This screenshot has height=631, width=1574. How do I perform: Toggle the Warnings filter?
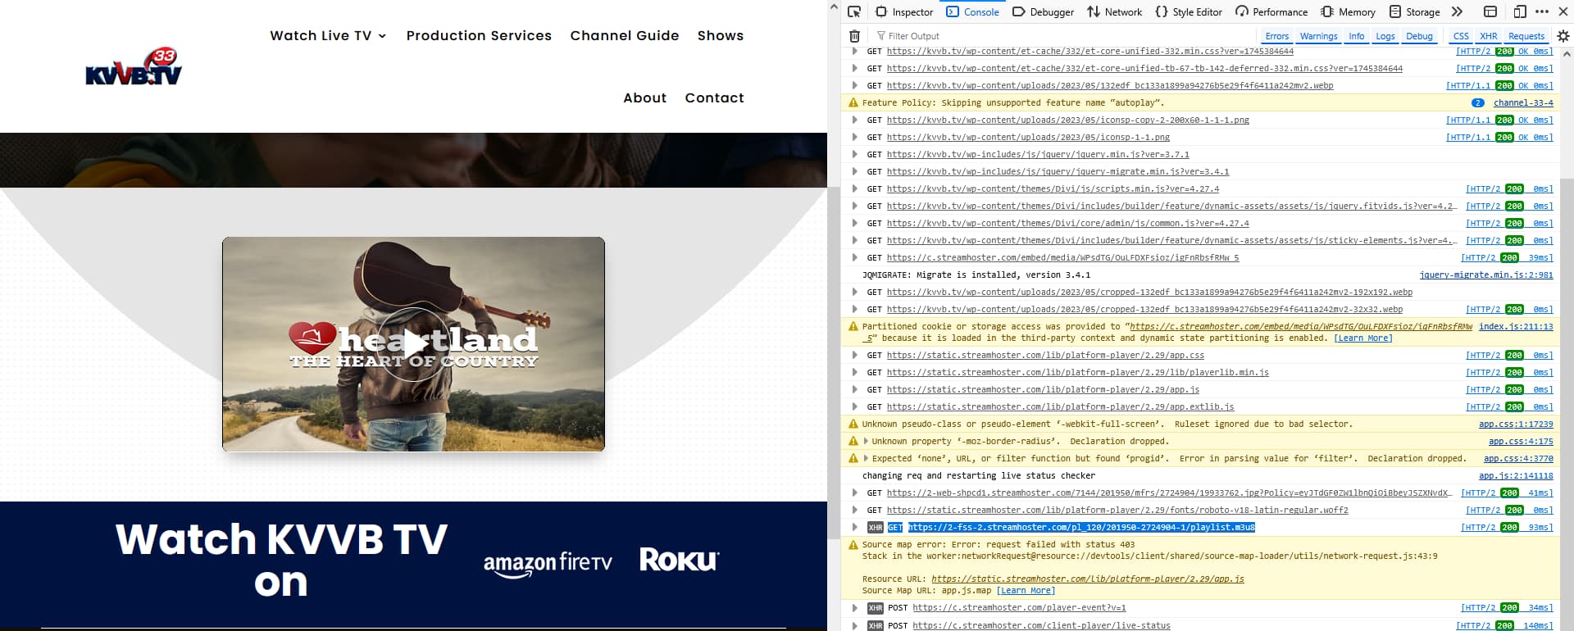pyautogui.click(x=1318, y=36)
